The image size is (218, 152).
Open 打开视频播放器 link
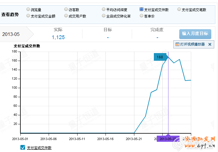(x=192, y=44)
